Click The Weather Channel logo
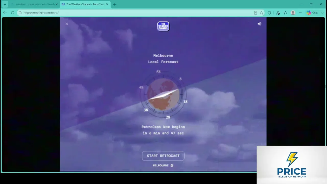 pyautogui.click(x=163, y=26)
